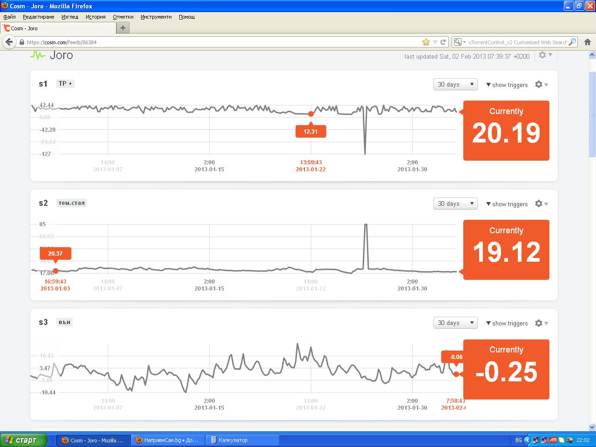Open the Отметки menu
Viewport: 596px width, 447px height.
[x=123, y=17]
